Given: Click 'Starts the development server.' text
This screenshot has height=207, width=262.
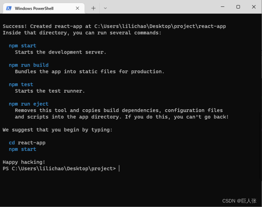Looking at the screenshot, I should point(61,52).
